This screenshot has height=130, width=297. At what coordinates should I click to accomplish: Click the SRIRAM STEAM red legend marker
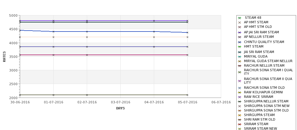point(239,124)
